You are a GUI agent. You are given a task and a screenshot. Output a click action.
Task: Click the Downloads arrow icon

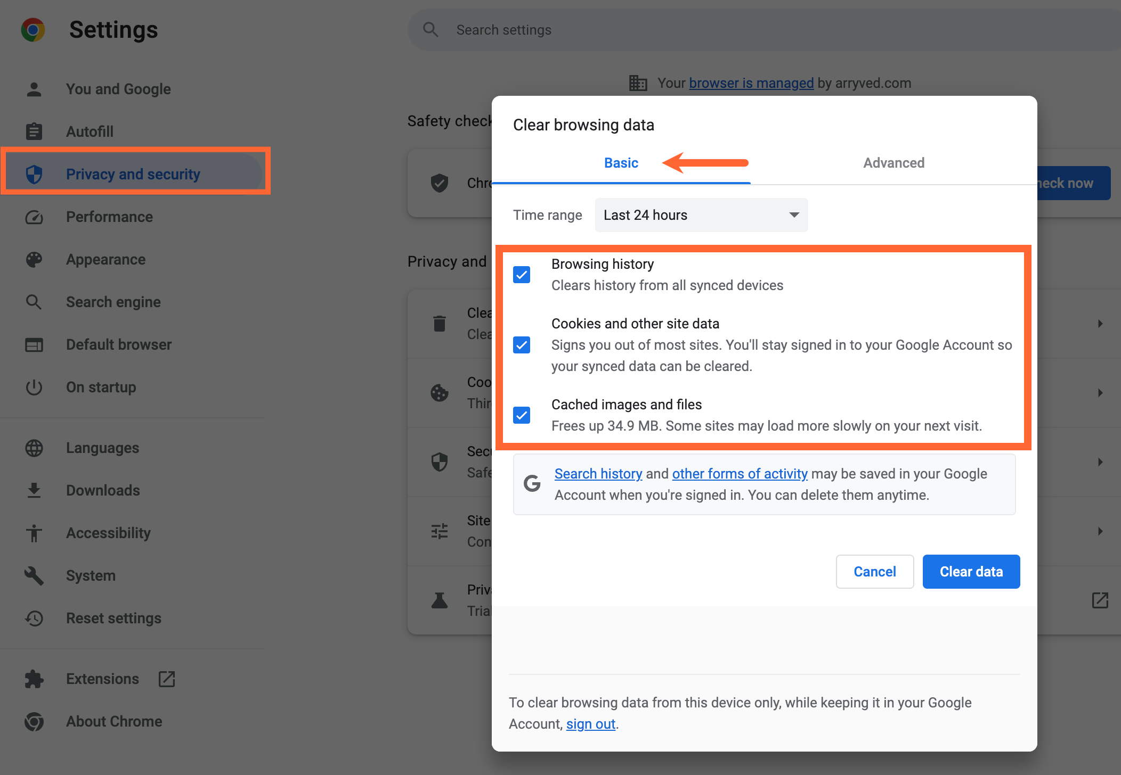34,490
